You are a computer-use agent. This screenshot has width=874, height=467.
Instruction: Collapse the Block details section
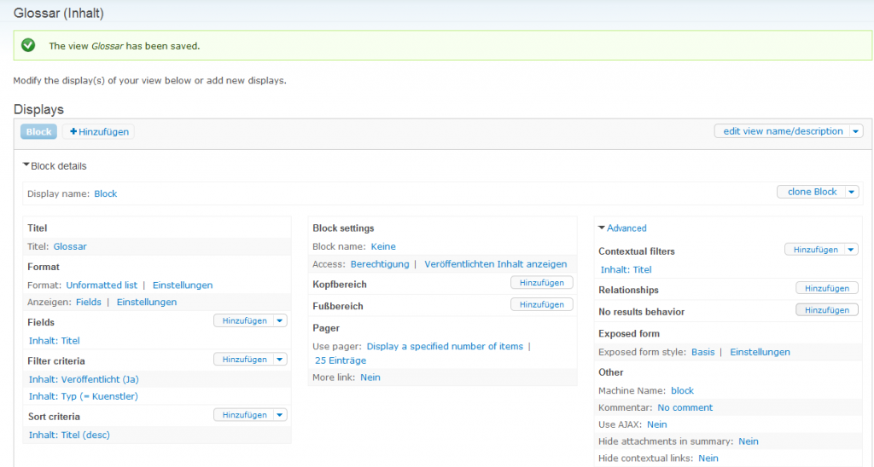click(x=55, y=166)
